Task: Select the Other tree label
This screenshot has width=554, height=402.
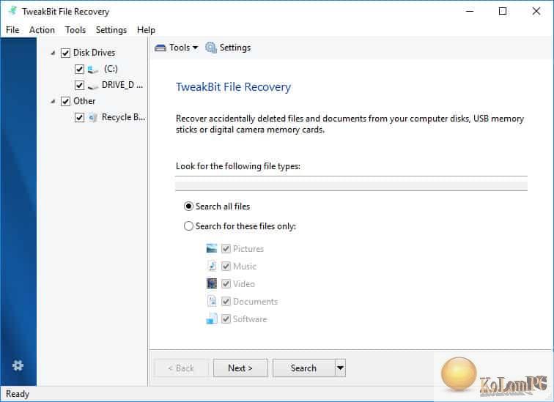Action: coord(84,101)
